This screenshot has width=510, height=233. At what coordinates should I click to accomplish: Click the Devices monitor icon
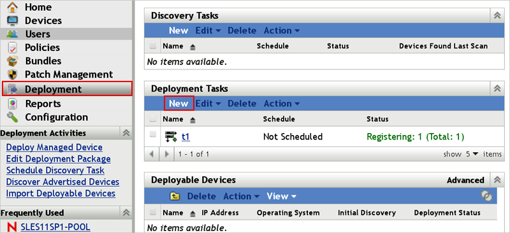tap(12, 20)
